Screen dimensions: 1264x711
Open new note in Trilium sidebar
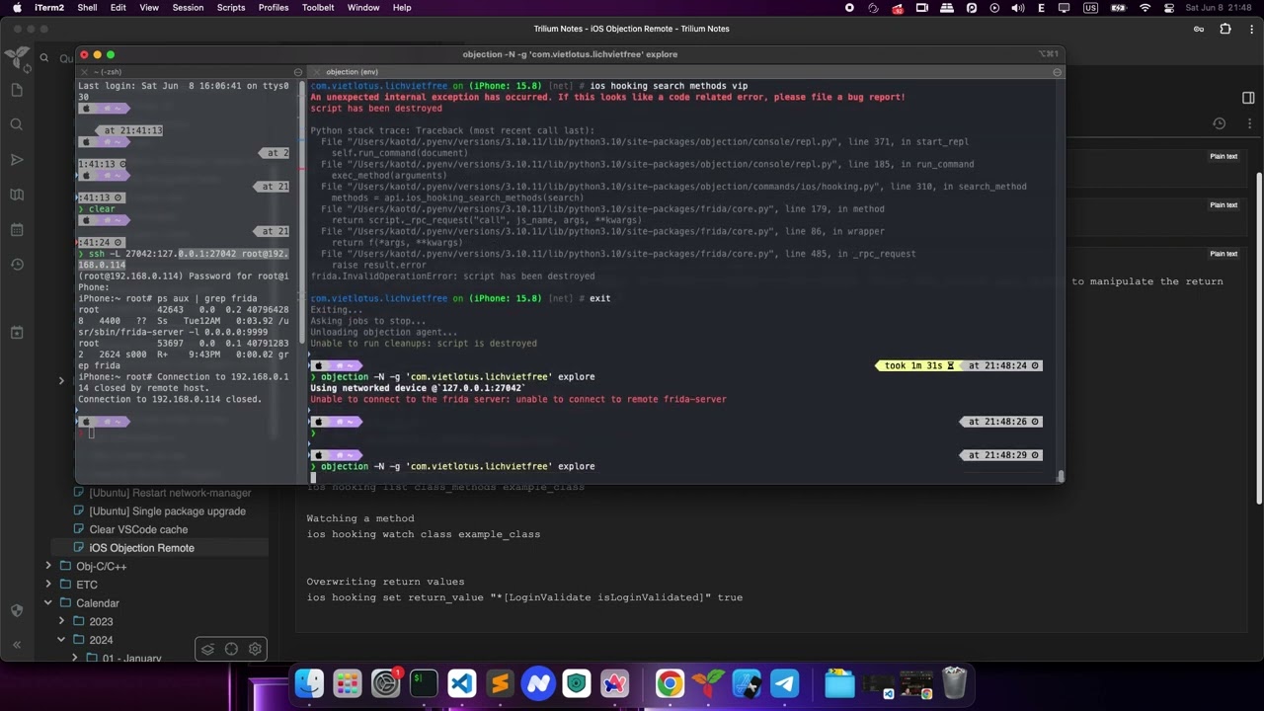(x=17, y=90)
